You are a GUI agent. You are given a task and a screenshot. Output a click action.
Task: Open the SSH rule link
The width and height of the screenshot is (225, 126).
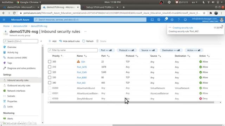(x=83, y=62)
